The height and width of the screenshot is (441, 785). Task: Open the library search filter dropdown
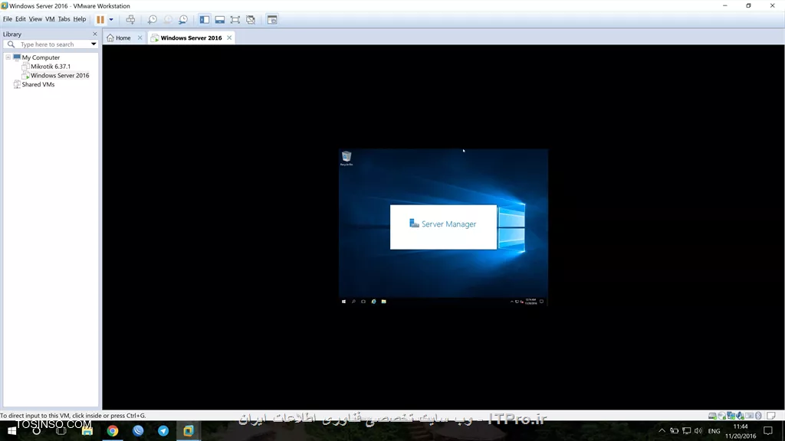click(94, 44)
